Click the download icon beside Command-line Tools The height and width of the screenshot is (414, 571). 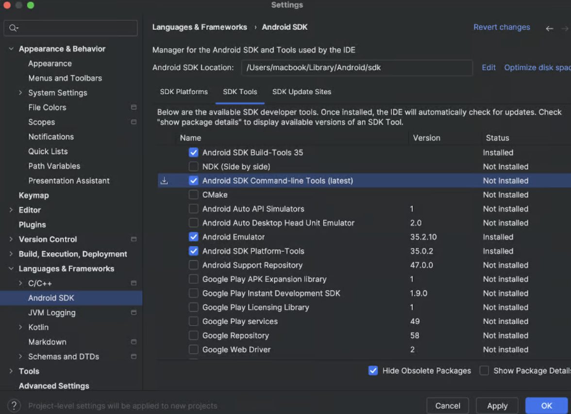pos(164,181)
